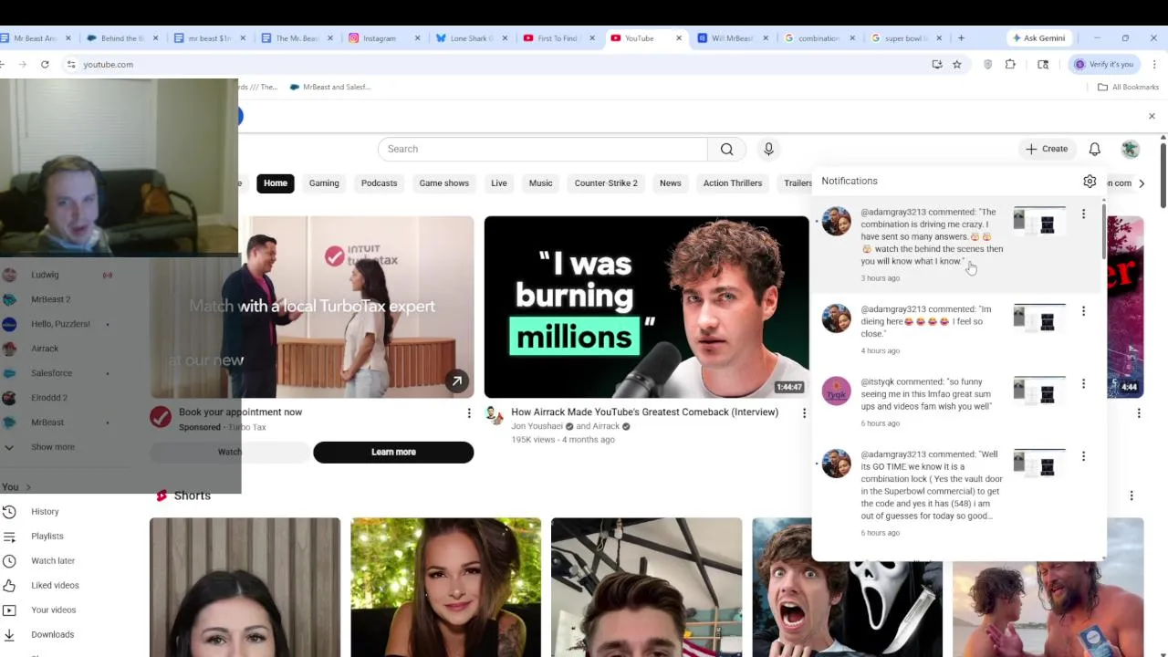
Task: Select the Music category chip
Action: [x=540, y=183]
